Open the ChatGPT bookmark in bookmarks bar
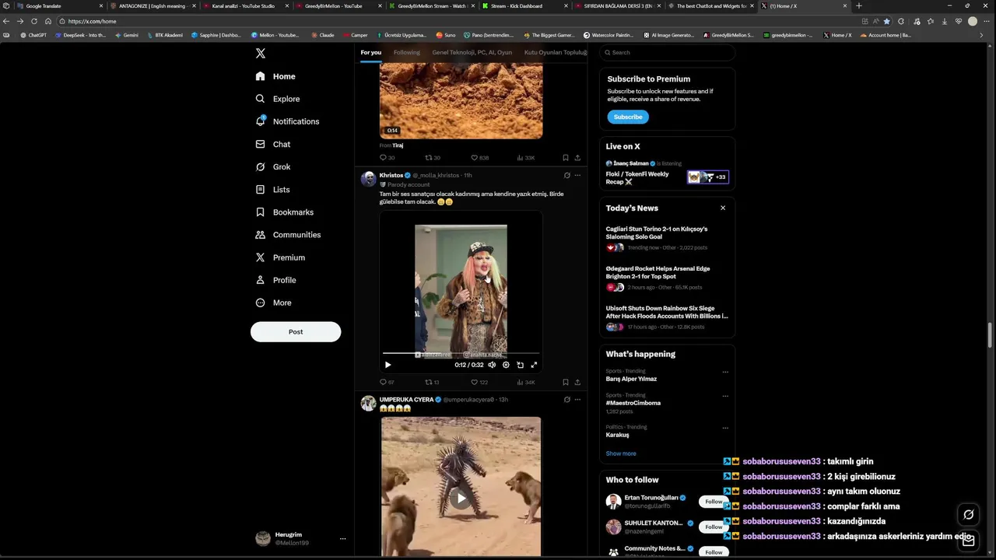 (x=33, y=35)
